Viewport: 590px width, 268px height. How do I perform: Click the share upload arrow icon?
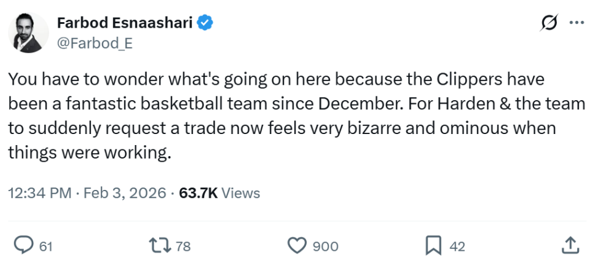pos(570,246)
